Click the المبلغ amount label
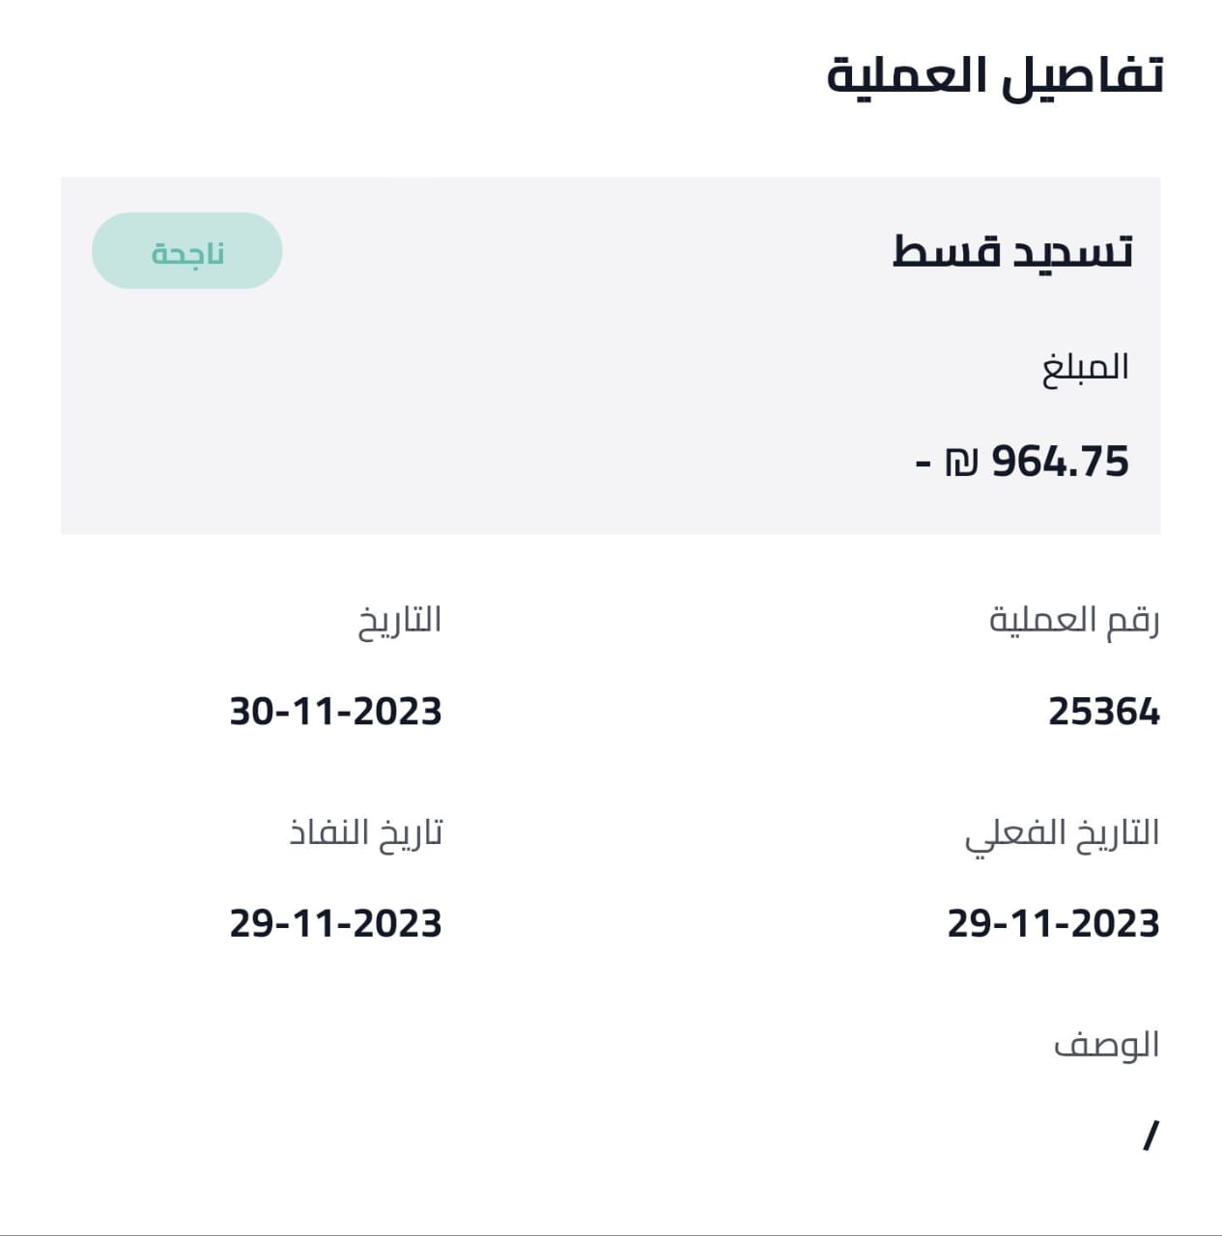1222x1236 pixels. (x=1085, y=368)
